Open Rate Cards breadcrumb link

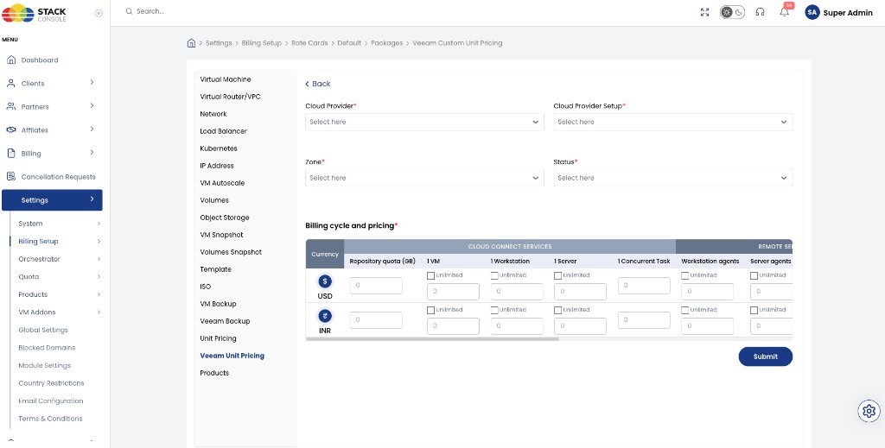click(309, 43)
